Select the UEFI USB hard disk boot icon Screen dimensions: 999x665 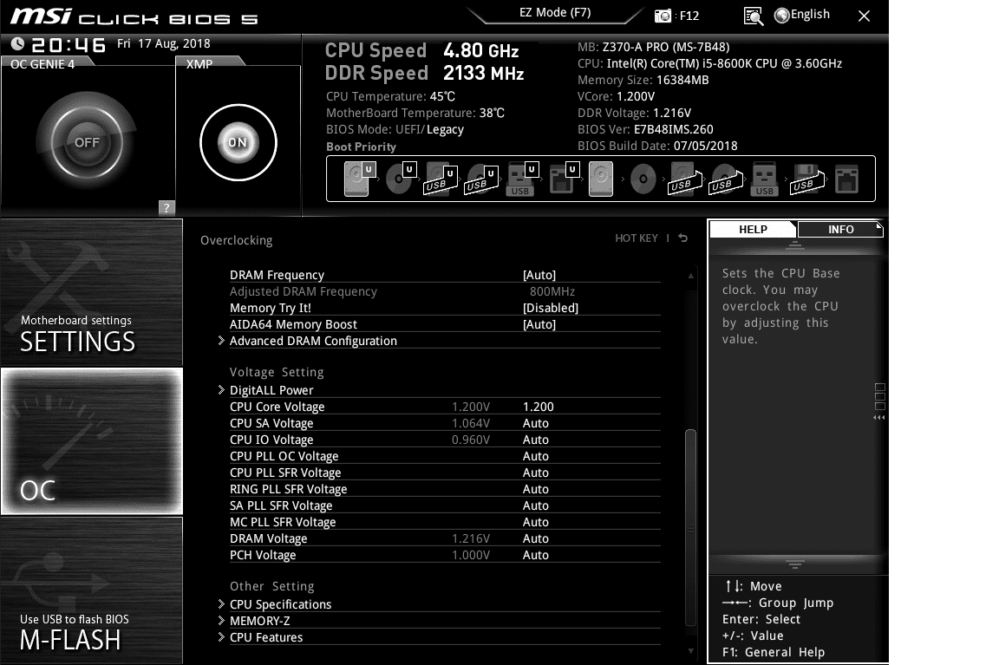coord(441,179)
